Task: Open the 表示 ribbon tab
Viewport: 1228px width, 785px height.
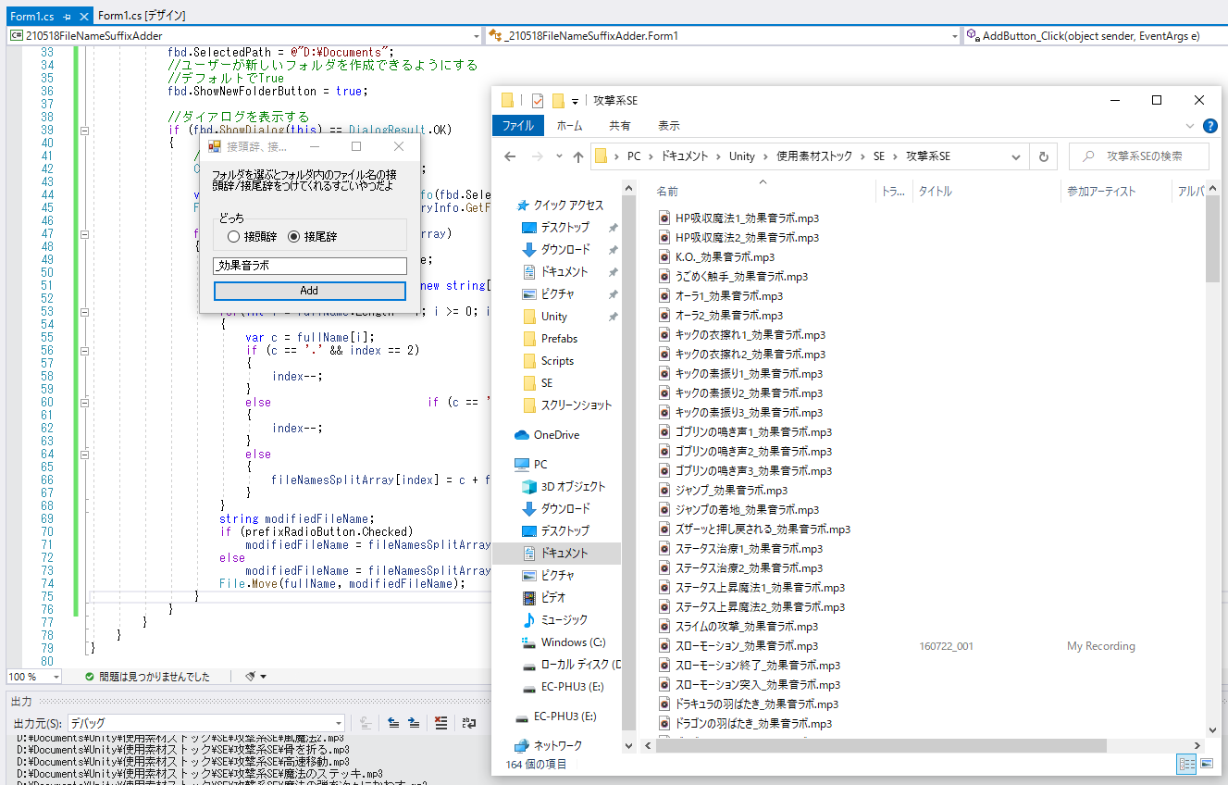Action: click(x=668, y=126)
